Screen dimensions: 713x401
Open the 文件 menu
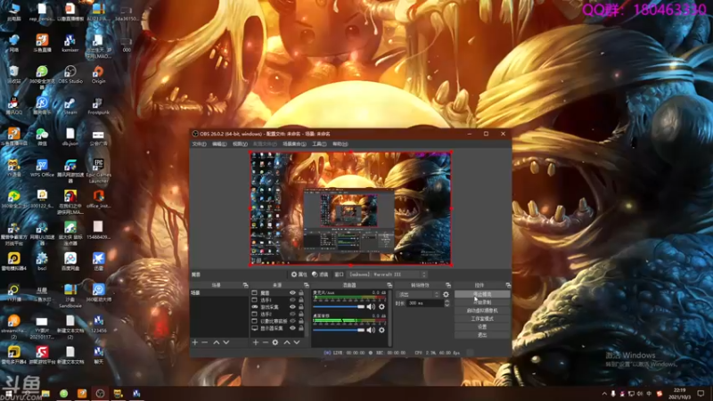coord(199,144)
